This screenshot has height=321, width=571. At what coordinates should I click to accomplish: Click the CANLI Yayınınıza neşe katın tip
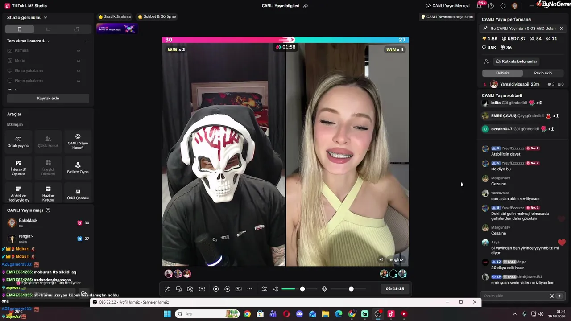[x=447, y=17]
